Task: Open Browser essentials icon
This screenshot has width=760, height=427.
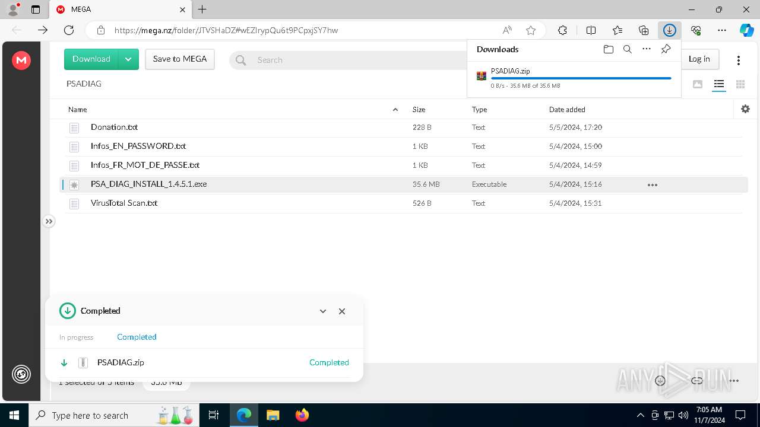Action: pos(696,30)
